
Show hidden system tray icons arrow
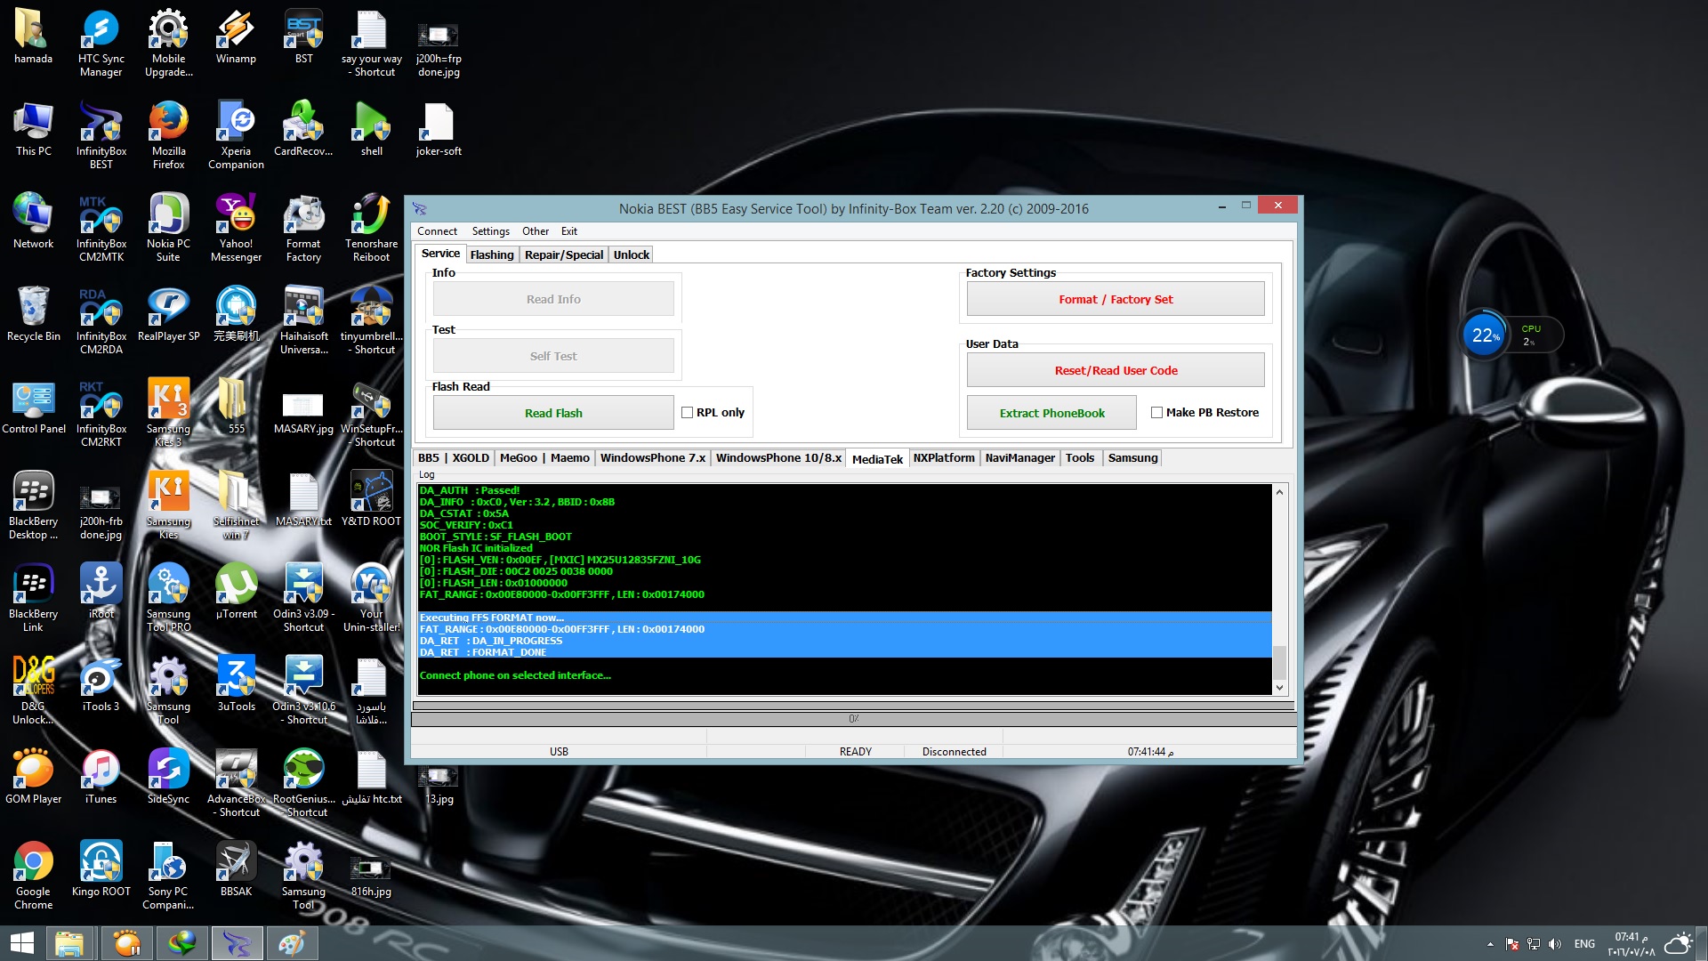click(1490, 944)
